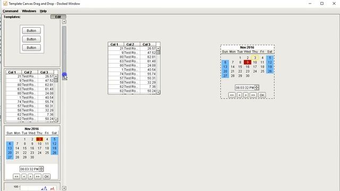Click template table scroll up arrow
The height and width of the screenshot is (191, 340).
point(56,76)
